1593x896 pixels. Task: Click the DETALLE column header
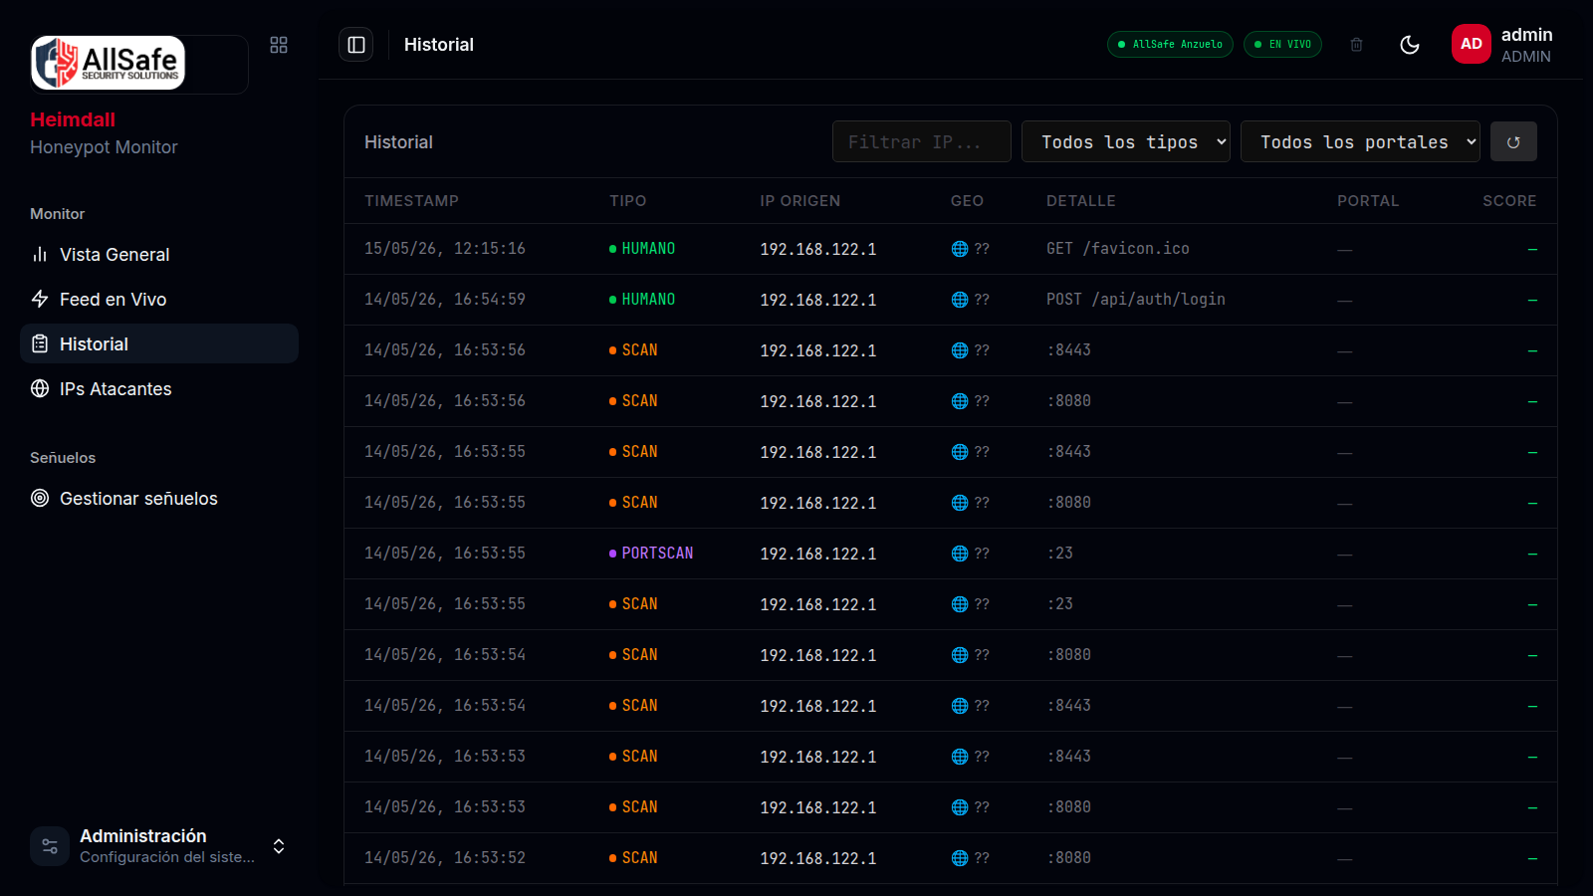(1080, 201)
